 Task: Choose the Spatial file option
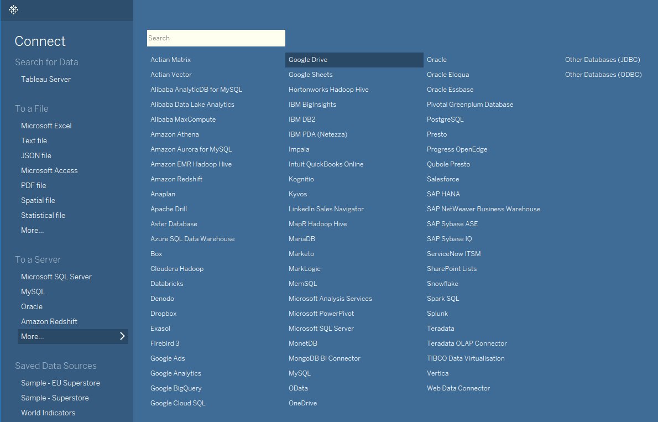click(x=38, y=201)
